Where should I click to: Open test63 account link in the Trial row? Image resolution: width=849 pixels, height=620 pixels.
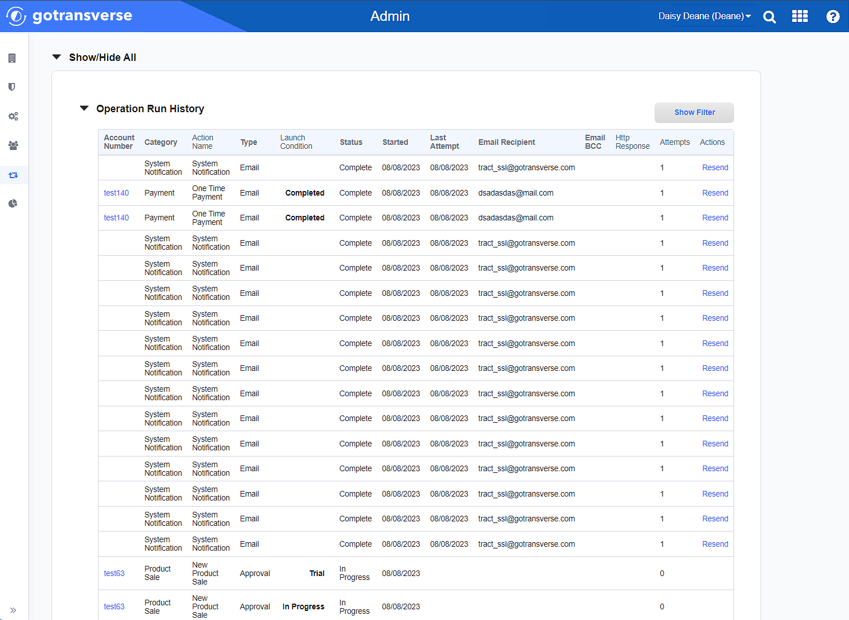[114, 573]
